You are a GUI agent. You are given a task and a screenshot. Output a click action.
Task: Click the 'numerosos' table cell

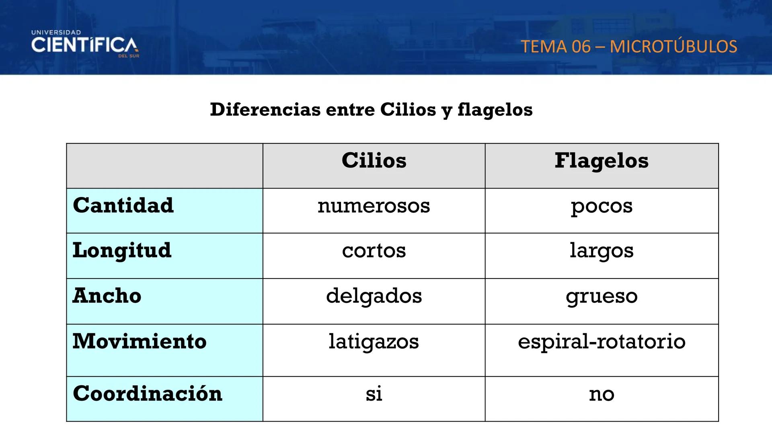pyautogui.click(x=374, y=206)
